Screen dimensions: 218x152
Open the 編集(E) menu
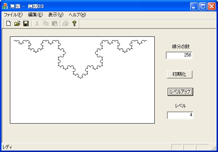click(x=35, y=15)
